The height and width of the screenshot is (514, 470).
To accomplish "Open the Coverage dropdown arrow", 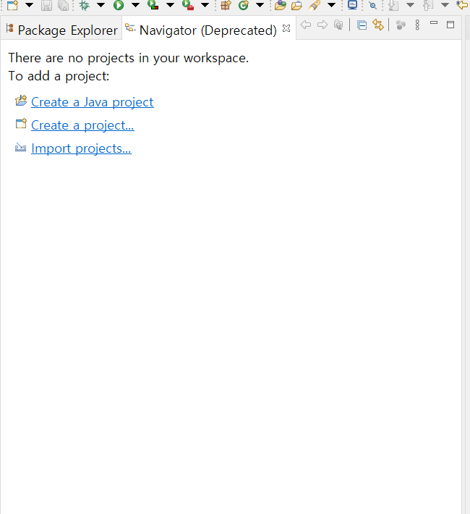I will point(171,5).
